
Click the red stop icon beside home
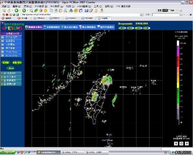(7, 15)
